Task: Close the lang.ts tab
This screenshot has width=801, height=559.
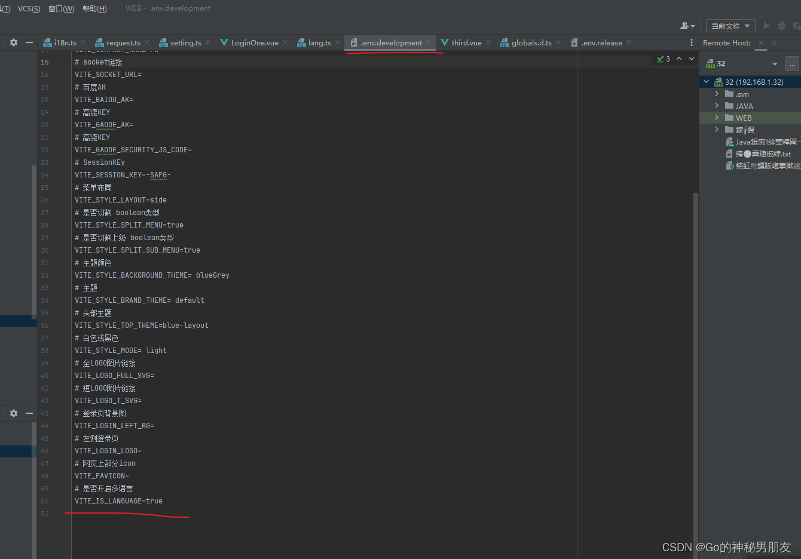Action: click(x=338, y=42)
